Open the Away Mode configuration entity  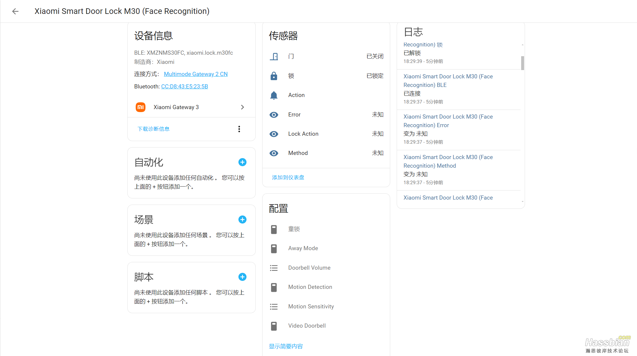pyautogui.click(x=326, y=248)
